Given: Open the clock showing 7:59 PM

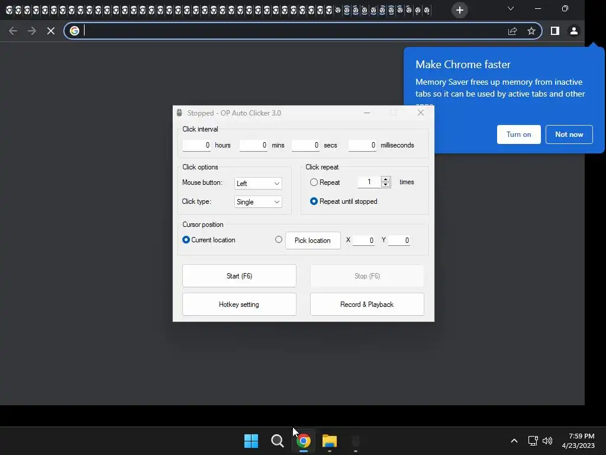Looking at the screenshot, I should 578,441.
